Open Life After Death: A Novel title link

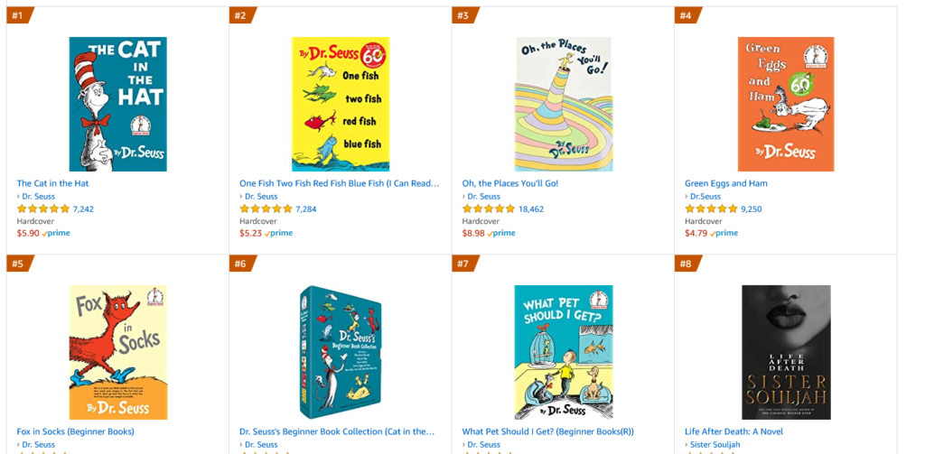(x=733, y=431)
